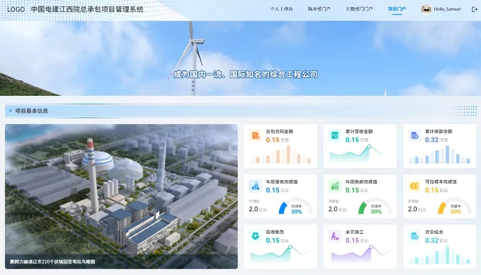The height and width of the screenshot is (275, 481).
Task: Click the 可控成本完成值 label
Action: [441, 182]
